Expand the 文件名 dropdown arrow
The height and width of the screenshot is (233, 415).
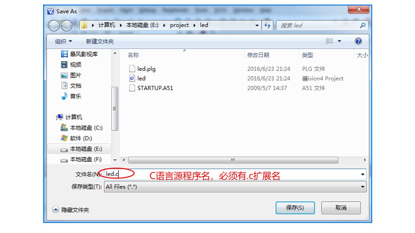tap(362, 174)
